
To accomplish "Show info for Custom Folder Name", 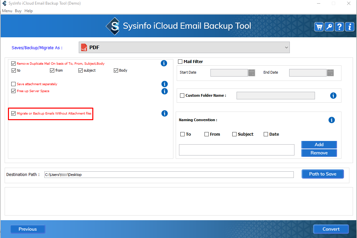I will click(x=333, y=96).
